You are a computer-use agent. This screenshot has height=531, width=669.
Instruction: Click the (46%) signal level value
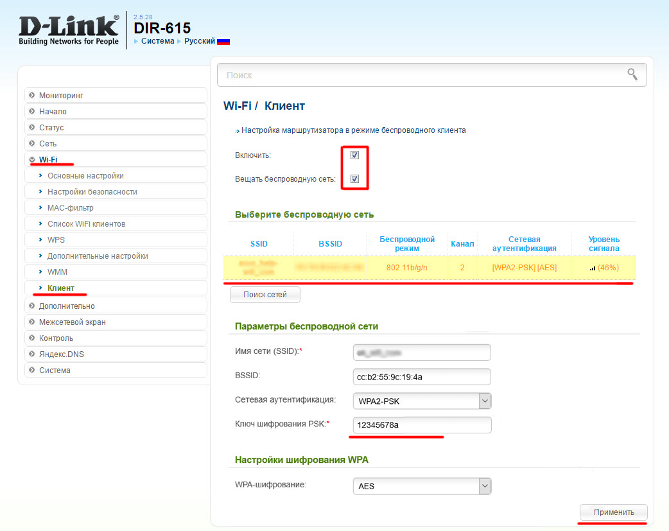click(x=609, y=268)
